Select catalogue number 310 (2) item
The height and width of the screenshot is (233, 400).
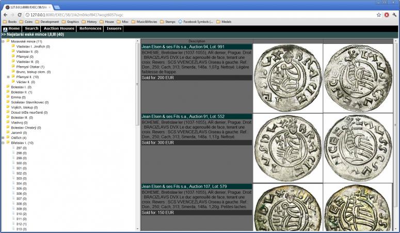(x=22, y=214)
